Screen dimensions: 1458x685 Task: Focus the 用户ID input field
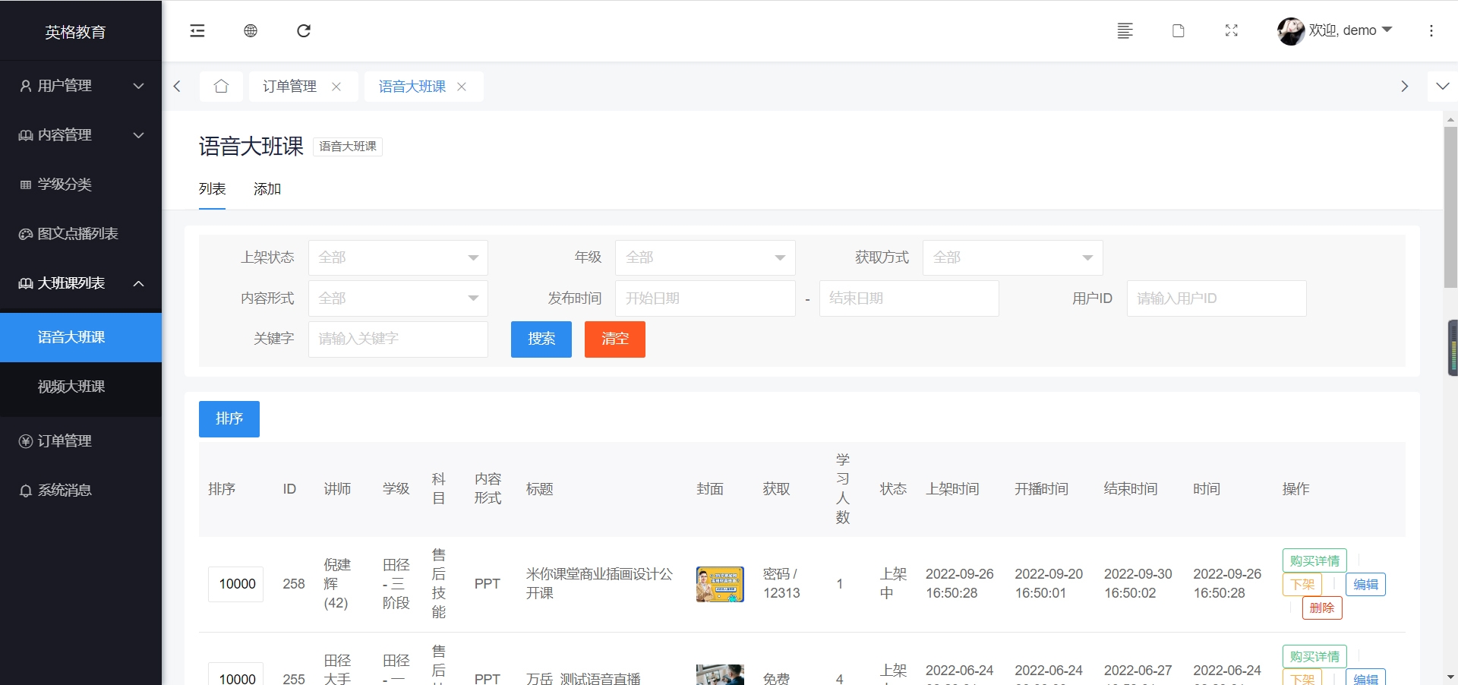point(1217,298)
